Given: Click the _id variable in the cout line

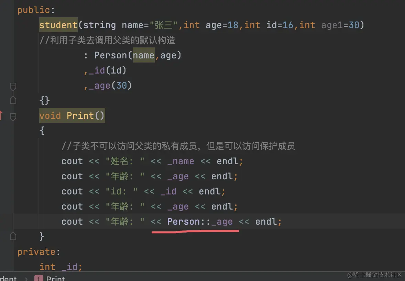Looking at the screenshot, I should tap(168, 191).
